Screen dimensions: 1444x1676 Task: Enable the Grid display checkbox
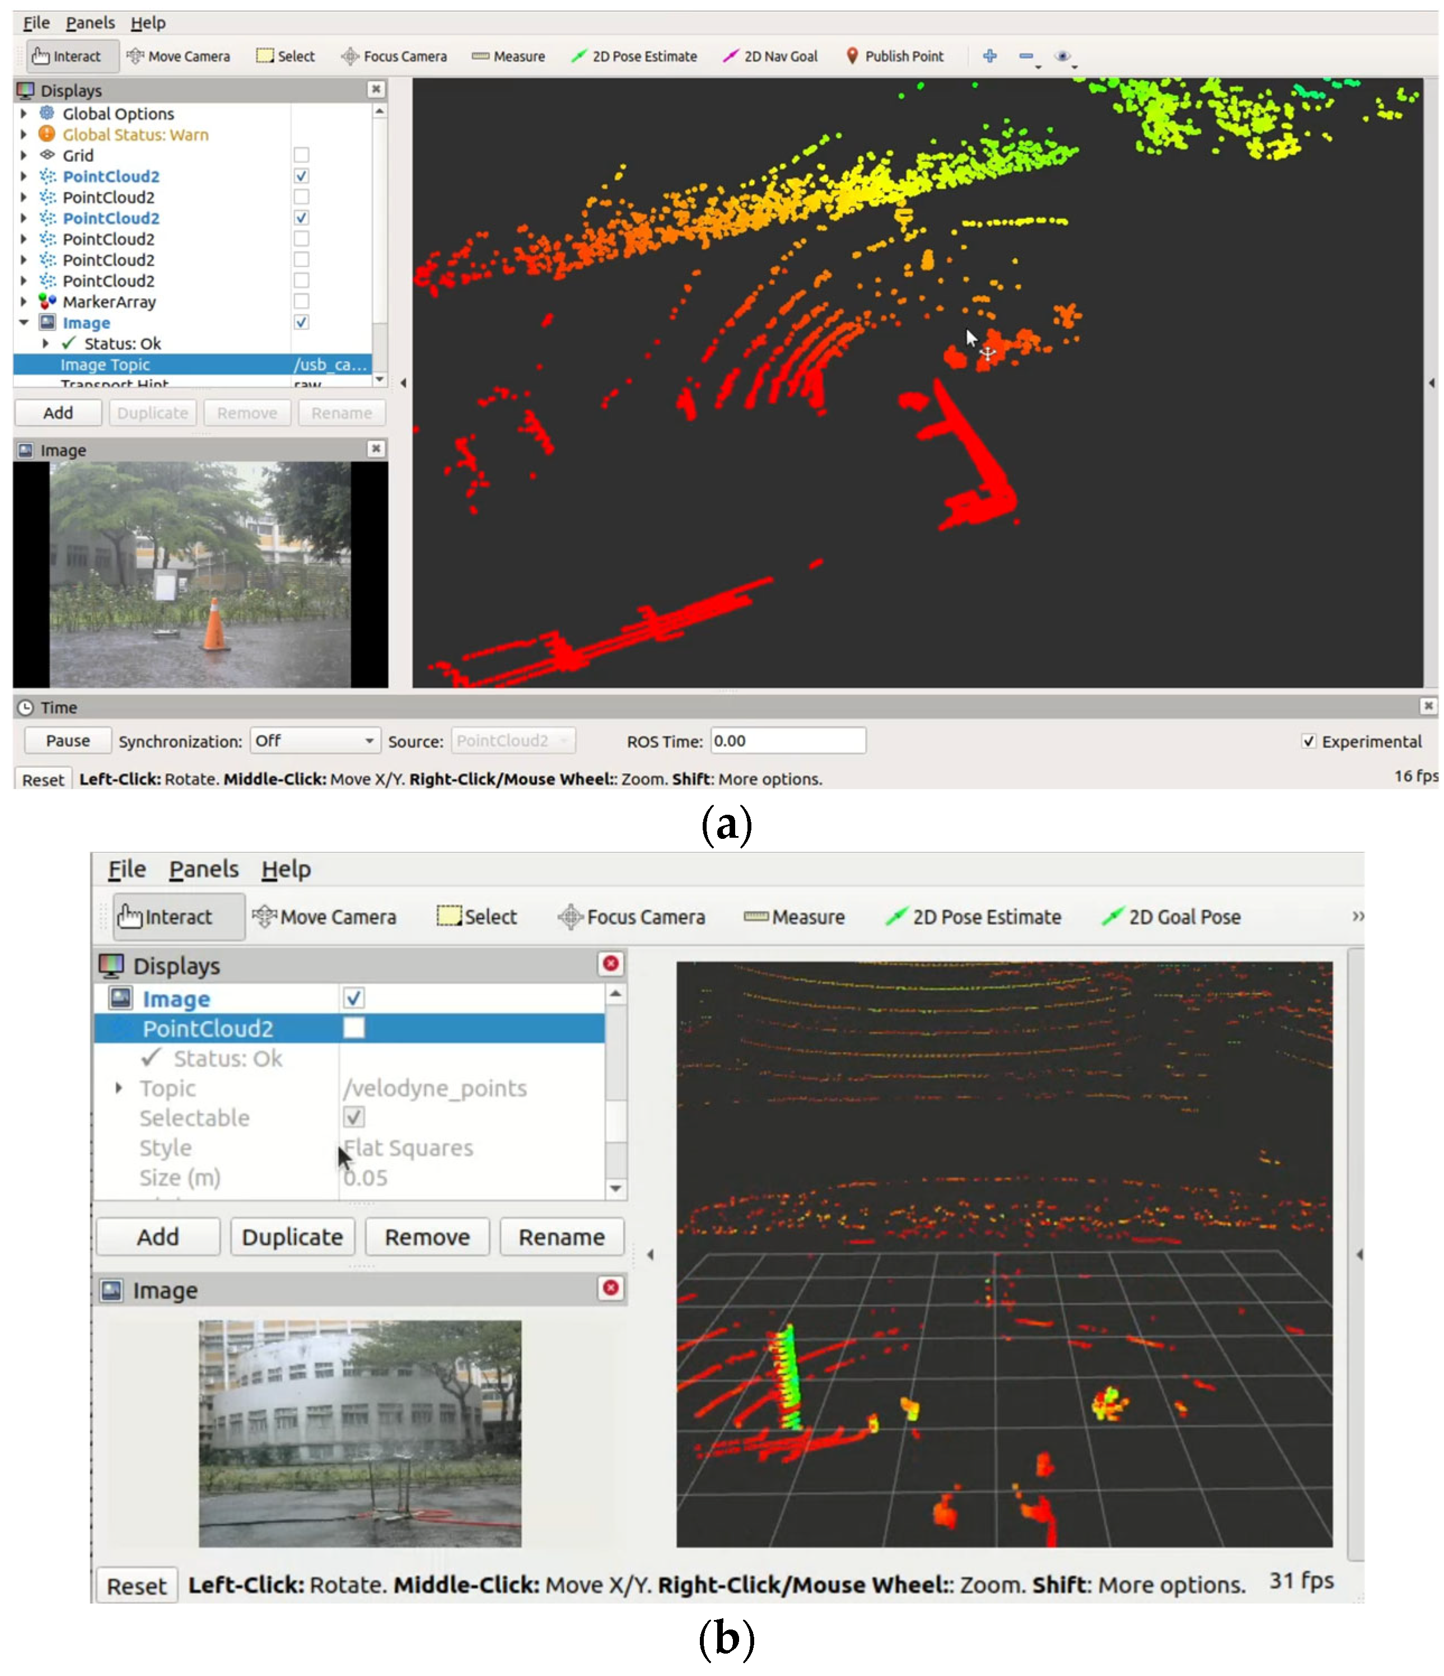coord(301,155)
